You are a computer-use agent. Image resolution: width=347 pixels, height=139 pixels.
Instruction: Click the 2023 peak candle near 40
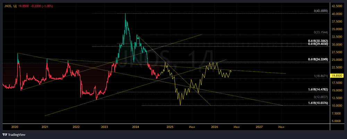point(125,14)
